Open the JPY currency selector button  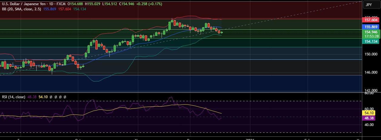pos(371,5)
